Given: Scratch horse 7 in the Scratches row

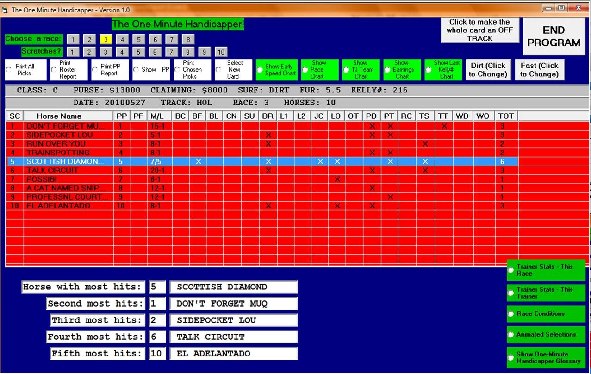Looking at the screenshot, I should tap(171, 52).
